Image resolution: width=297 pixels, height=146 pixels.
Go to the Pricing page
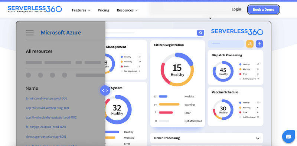(x=104, y=10)
